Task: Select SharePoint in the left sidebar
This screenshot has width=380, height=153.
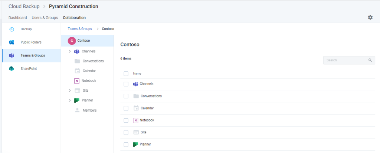Action: point(31,68)
